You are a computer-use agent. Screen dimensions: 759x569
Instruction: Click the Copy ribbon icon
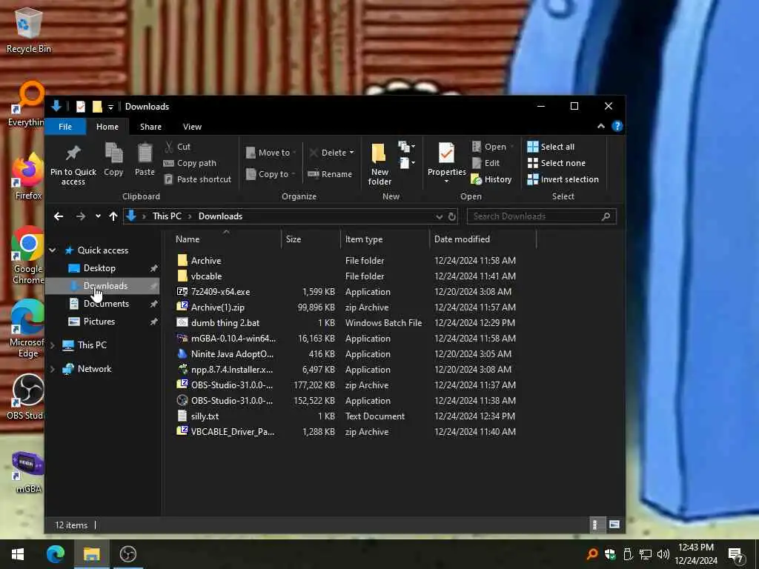tap(113, 160)
